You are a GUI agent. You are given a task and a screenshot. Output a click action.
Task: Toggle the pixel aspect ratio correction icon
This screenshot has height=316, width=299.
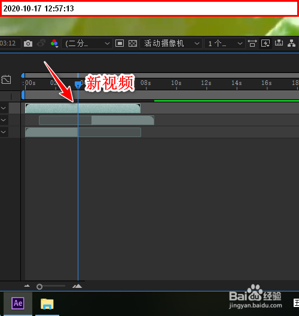coord(252,43)
